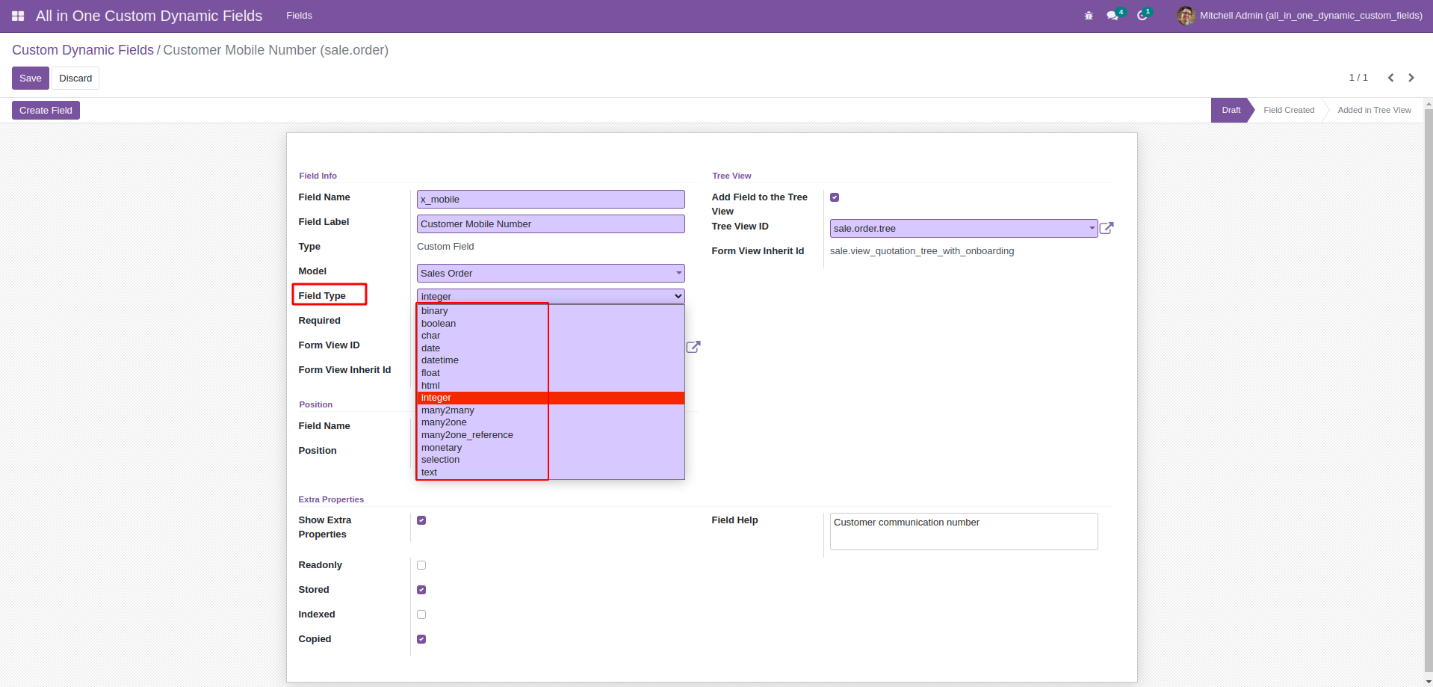Click the Save button
The width and height of the screenshot is (1433, 687).
coord(31,78)
